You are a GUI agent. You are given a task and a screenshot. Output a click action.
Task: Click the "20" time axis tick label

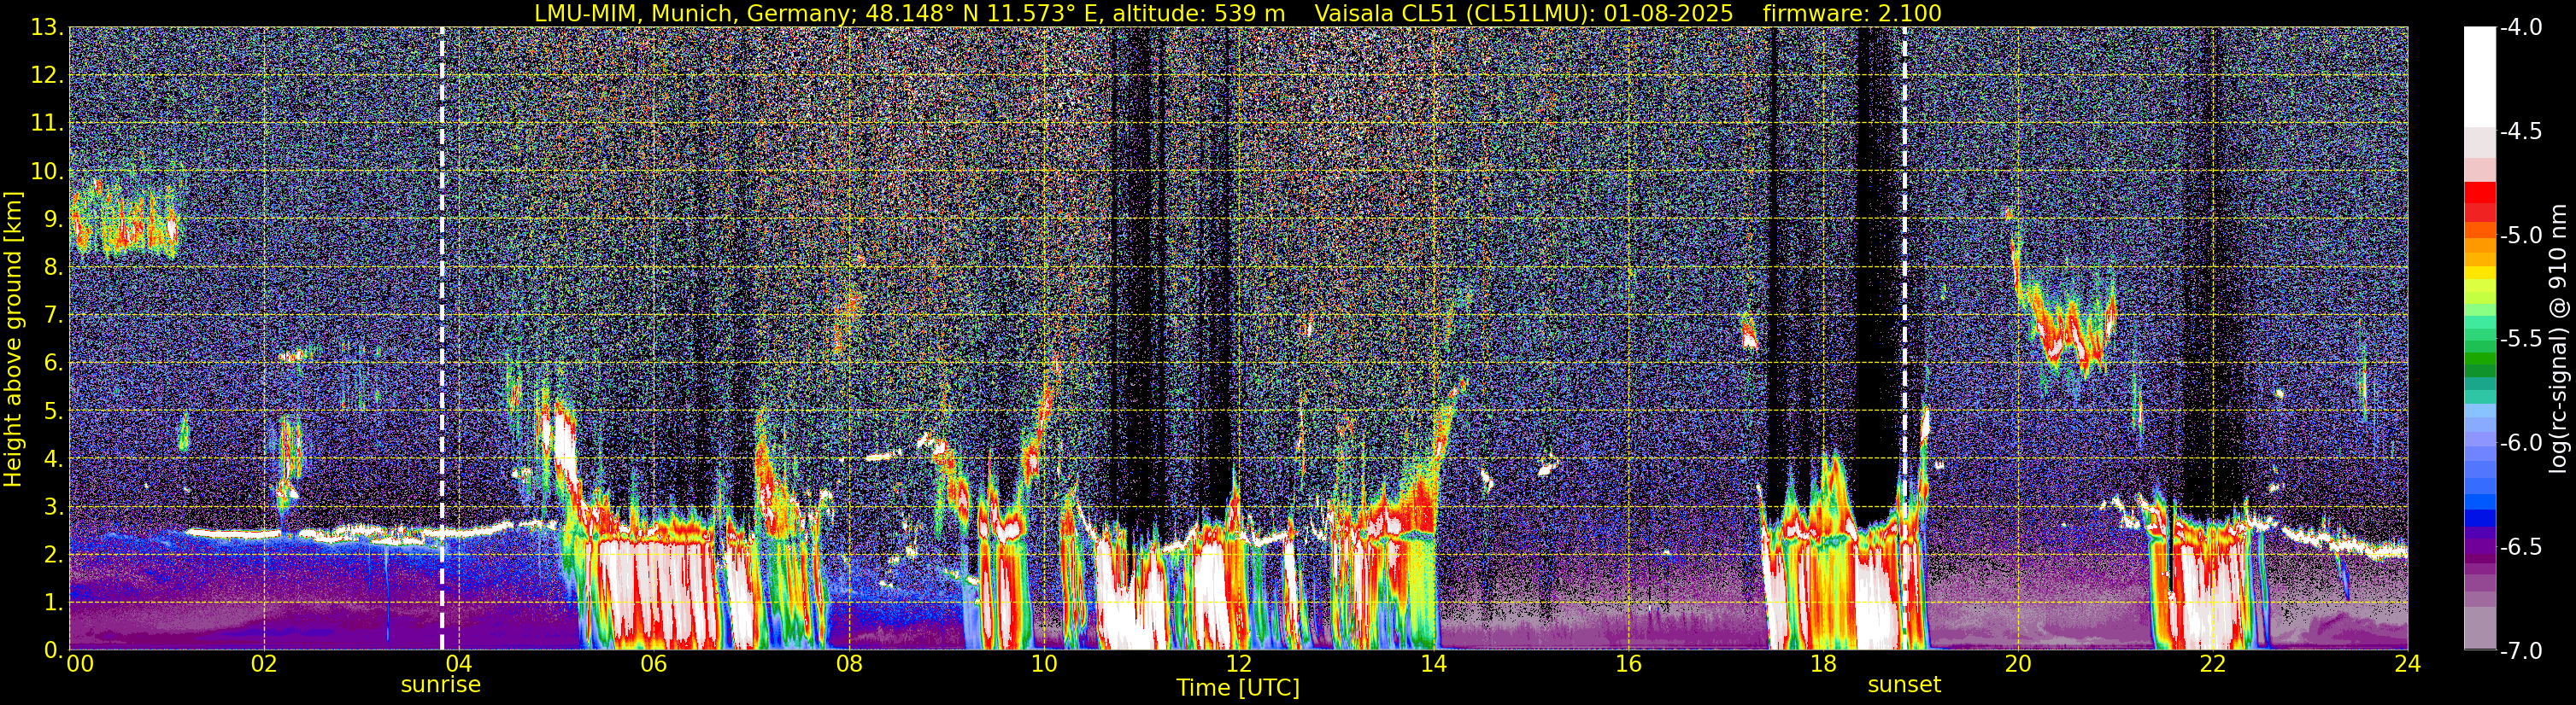[x=2019, y=664]
